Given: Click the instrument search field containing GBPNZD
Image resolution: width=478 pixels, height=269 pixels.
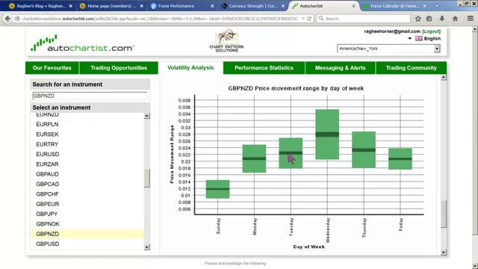Looking at the screenshot, I should (90, 96).
